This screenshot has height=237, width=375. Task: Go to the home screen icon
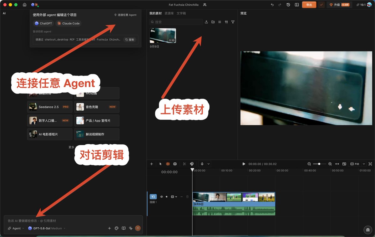point(24,5)
